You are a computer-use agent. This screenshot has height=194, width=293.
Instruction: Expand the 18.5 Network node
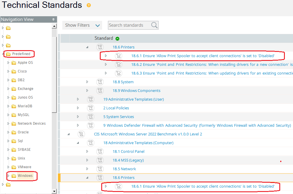click(x=87, y=169)
